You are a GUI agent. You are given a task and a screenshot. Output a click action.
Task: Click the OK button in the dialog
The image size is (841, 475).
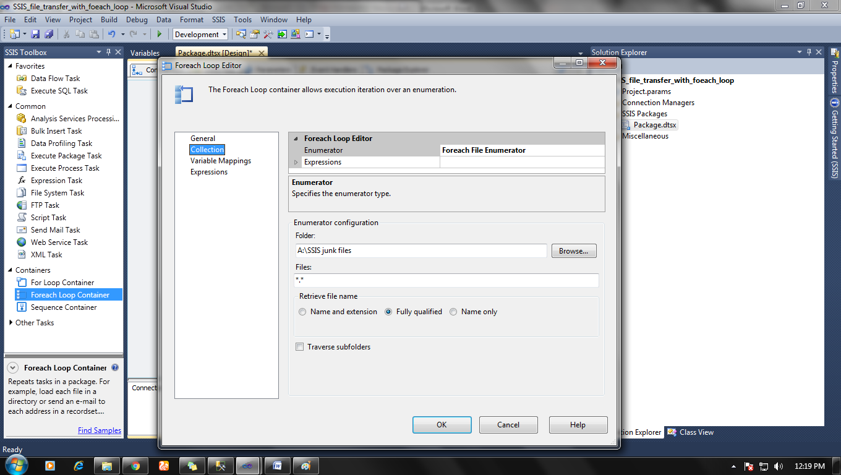point(442,425)
